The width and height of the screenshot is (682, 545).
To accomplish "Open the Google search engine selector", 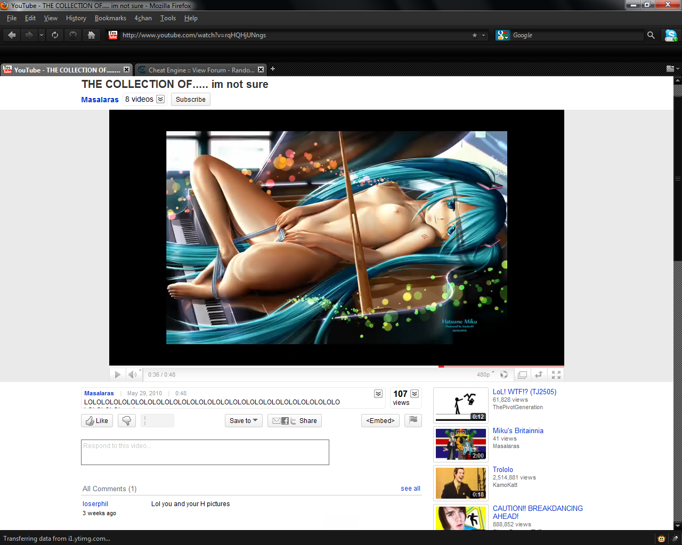I will point(502,35).
